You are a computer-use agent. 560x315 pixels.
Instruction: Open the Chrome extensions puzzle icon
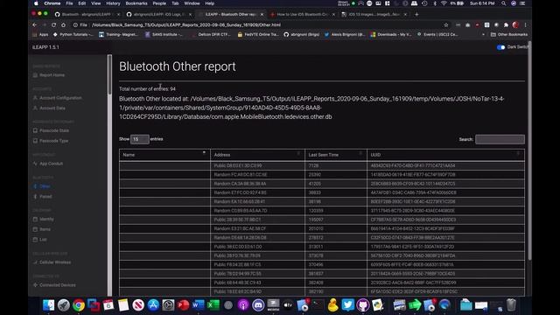click(506, 25)
